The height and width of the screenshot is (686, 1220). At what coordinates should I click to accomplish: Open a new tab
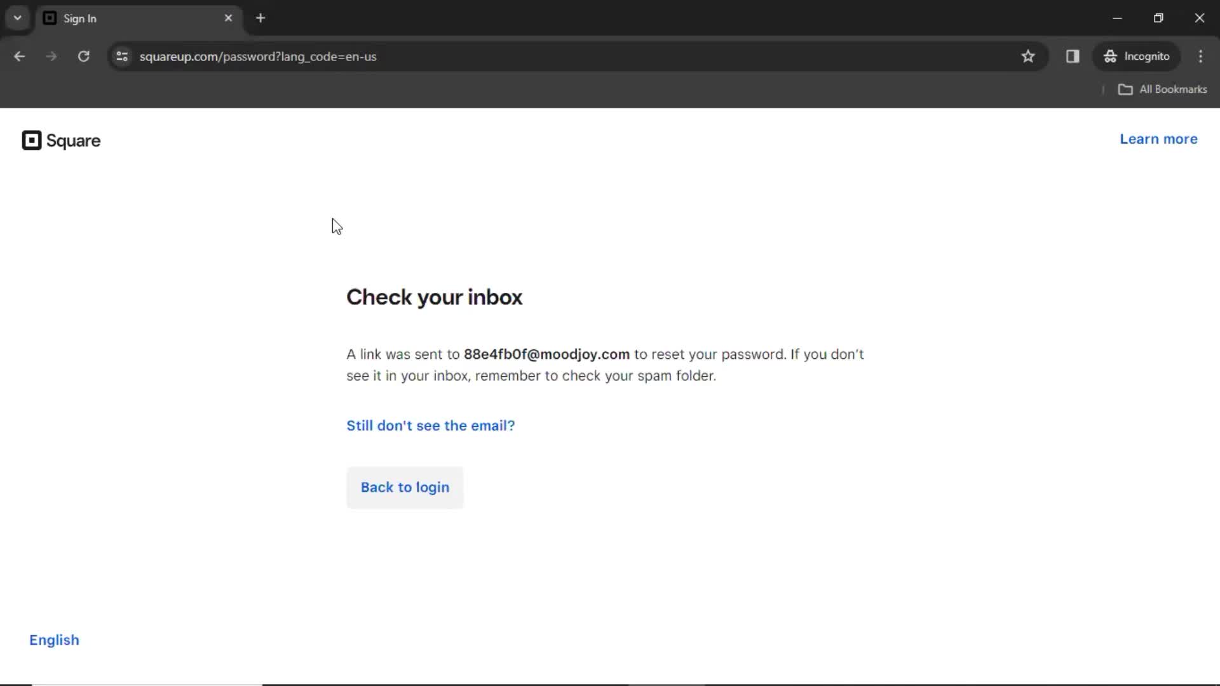261,18
